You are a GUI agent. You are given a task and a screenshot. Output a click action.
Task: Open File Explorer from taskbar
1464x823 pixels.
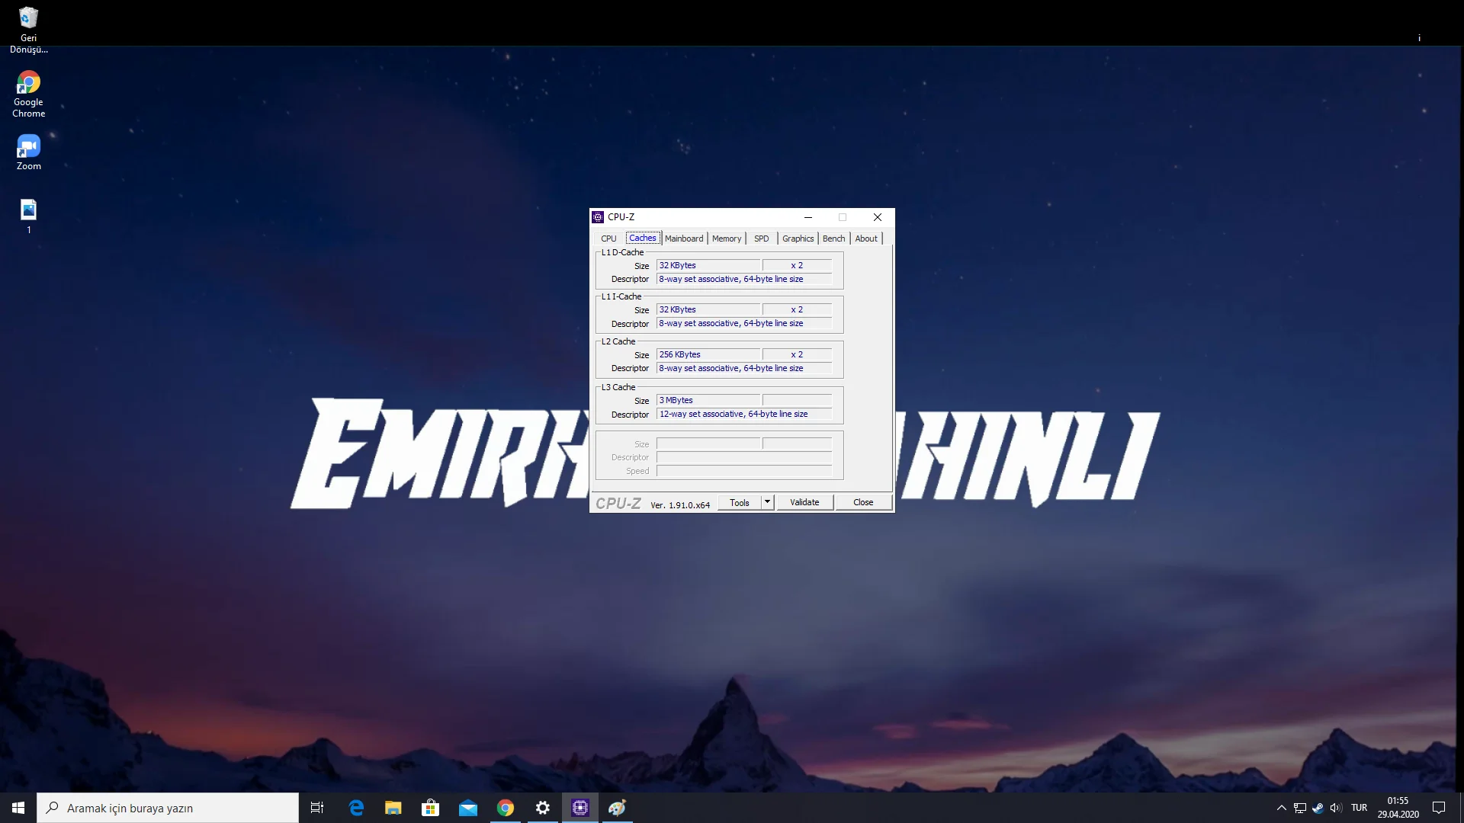pos(393,808)
